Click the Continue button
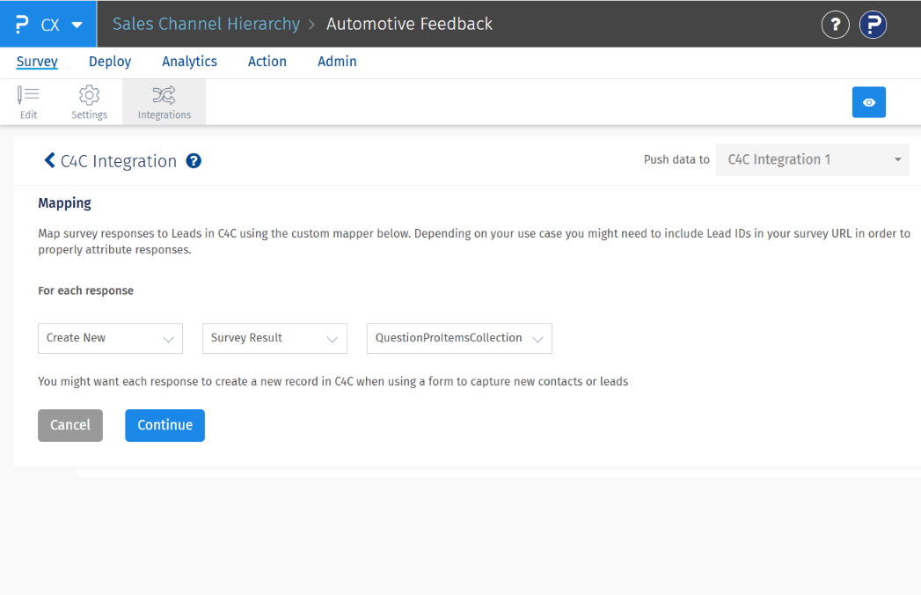 tap(164, 425)
